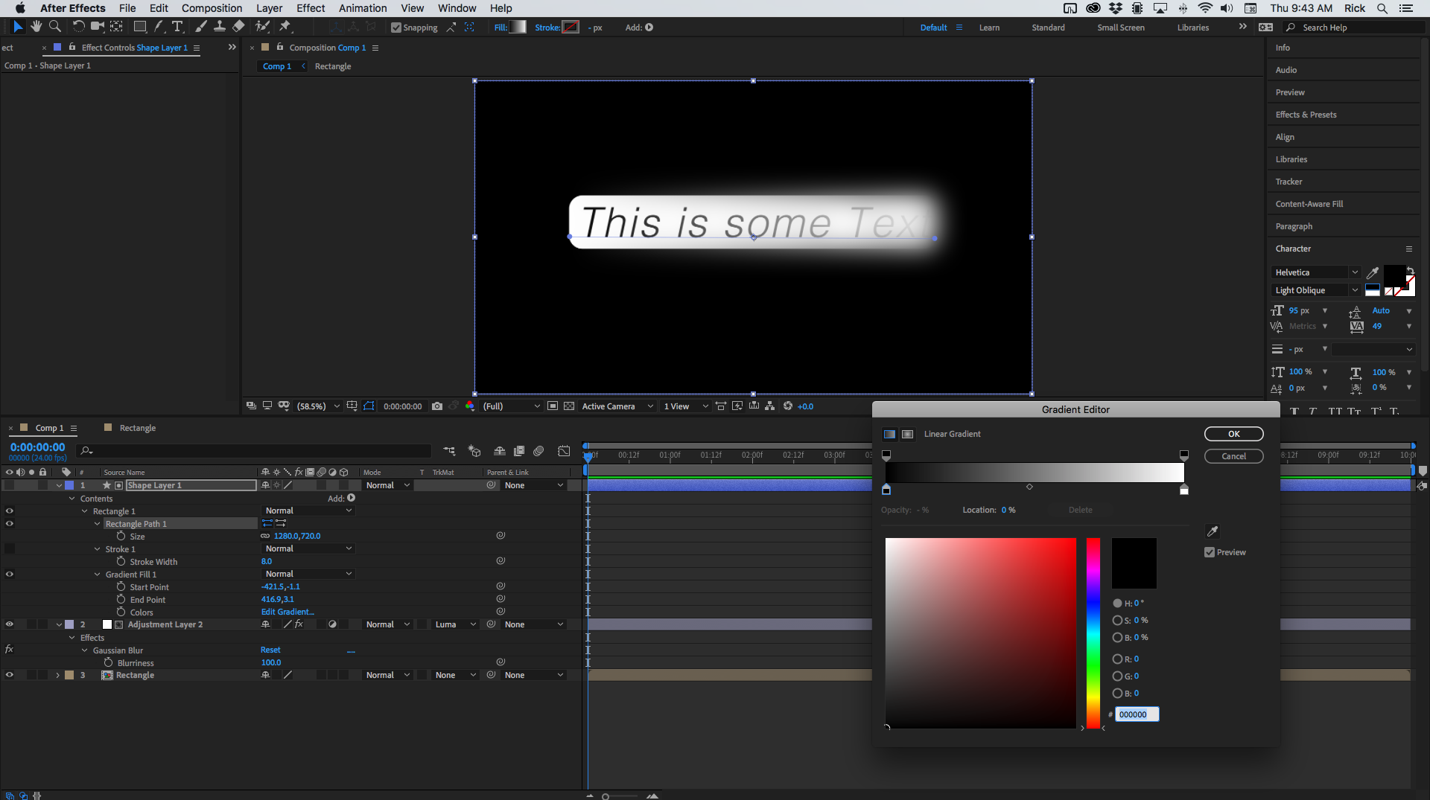The width and height of the screenshot is (1430, 800).
Task: Select the Rectangle shape tool
Action: click(139, 27)
